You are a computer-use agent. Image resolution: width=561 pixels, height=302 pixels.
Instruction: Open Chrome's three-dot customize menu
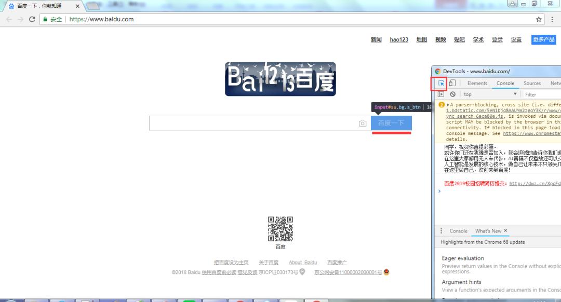[552, 18]
